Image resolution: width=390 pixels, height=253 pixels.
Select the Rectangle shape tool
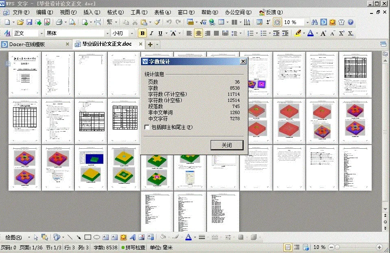87,237
